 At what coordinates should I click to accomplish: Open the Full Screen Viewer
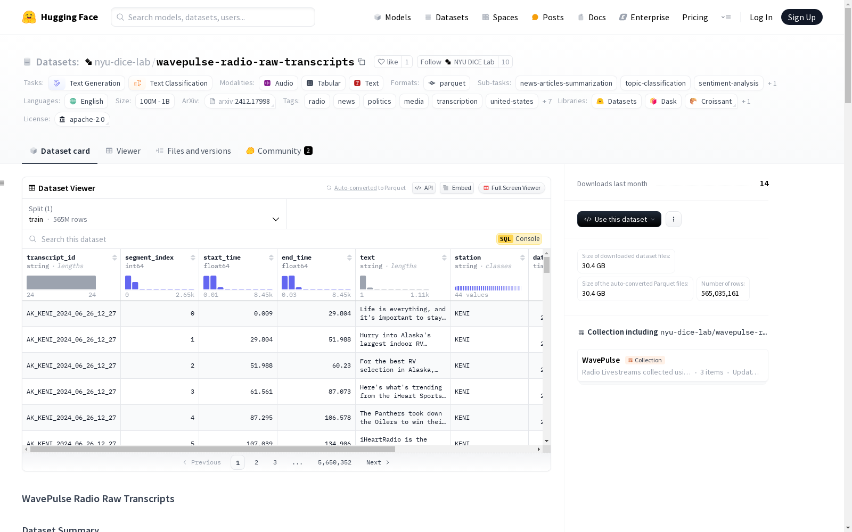(512, 188)
